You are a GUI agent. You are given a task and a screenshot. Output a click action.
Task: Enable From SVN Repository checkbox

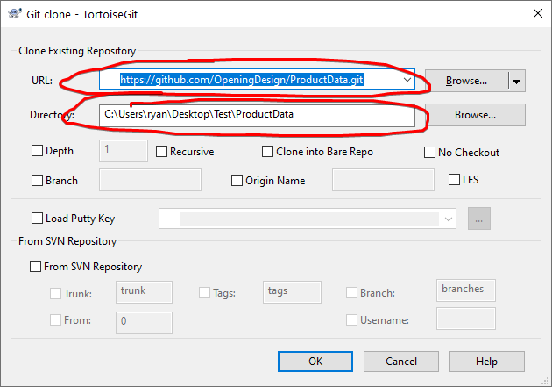pyautogui.click(x=35, y=266)
